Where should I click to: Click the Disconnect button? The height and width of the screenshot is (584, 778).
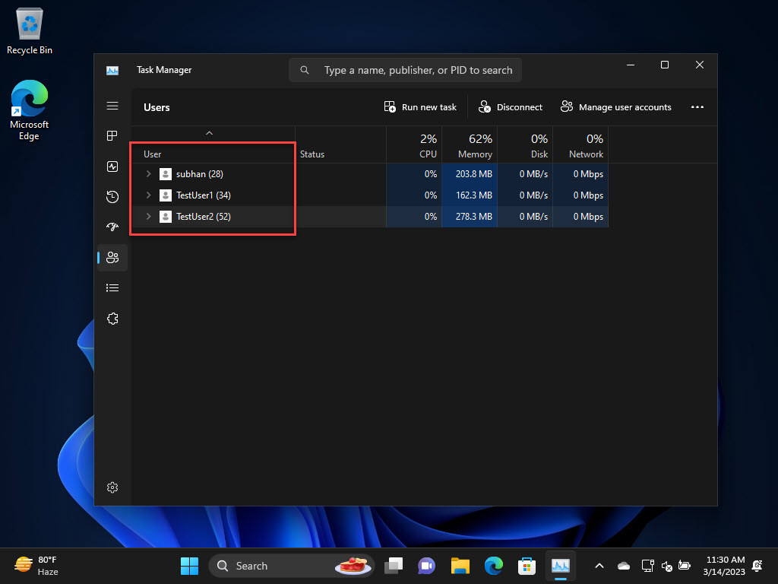510,106
